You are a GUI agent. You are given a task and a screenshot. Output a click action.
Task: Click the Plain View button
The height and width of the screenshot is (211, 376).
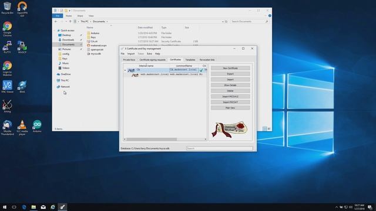230,108
